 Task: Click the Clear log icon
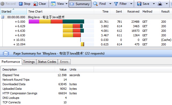click(35, 4)
